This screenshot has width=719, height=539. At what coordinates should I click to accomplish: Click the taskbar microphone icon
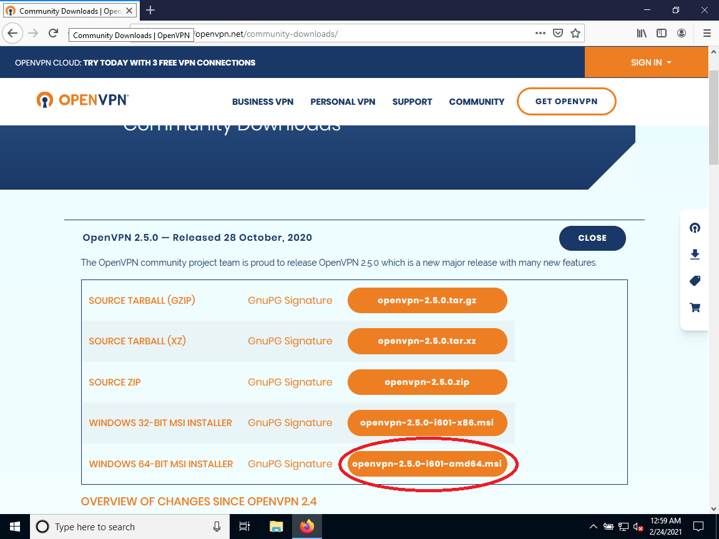(x=217, y=527)
